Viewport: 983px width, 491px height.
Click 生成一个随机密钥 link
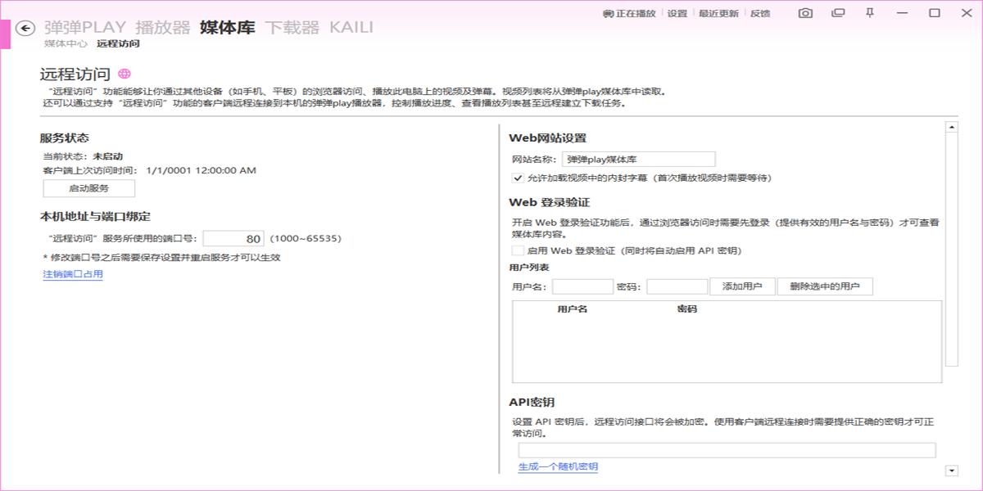coord(558,467)
